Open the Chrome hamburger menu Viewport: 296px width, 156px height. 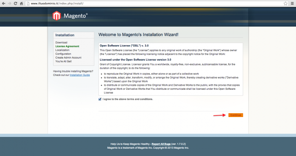click(292, 3)
